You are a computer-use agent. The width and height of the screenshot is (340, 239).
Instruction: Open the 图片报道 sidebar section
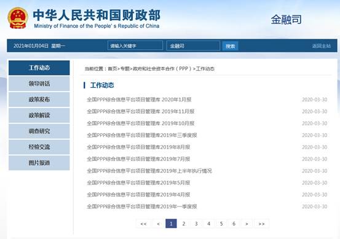tap(39, 163)
